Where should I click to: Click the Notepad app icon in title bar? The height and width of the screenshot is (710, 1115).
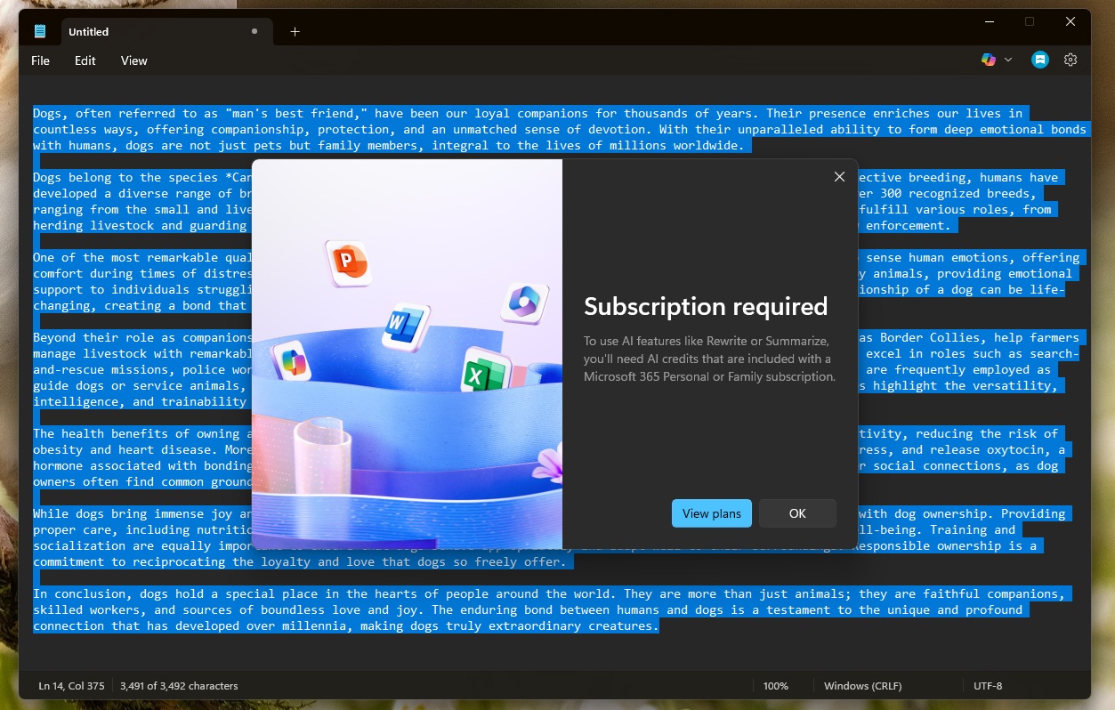[x=39, y=29]
